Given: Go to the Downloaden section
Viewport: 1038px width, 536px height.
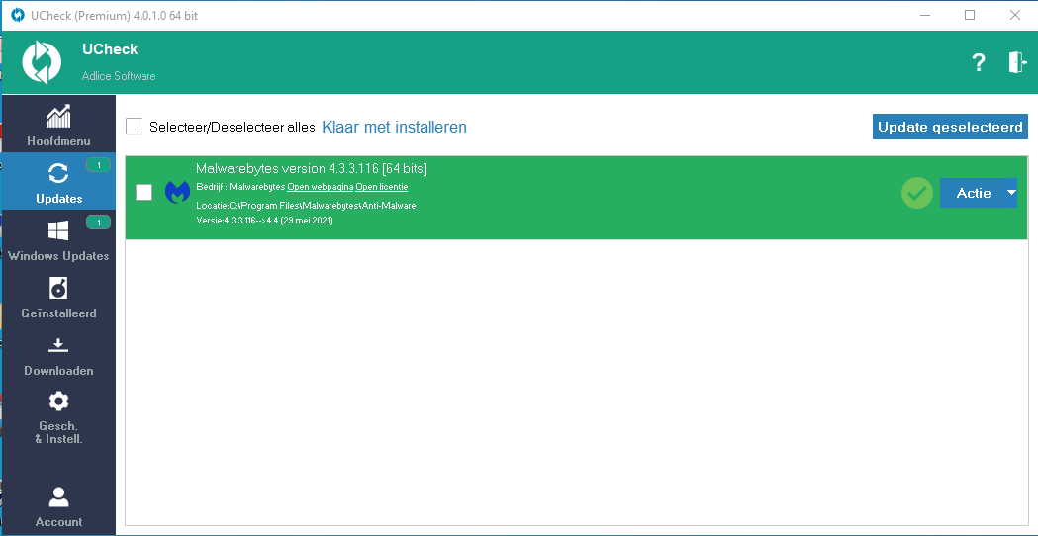Looking at the screenshot, I should [x=58, y=354].
